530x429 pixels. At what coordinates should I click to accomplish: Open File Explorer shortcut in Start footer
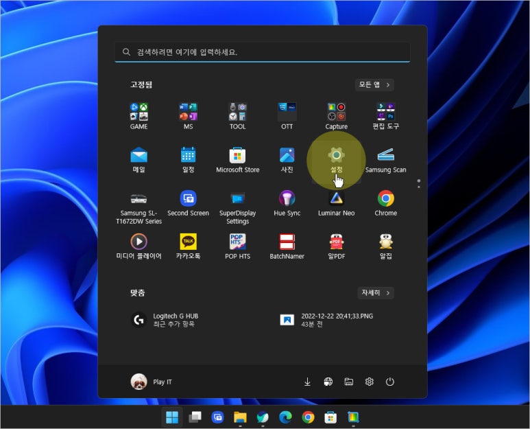348,382
